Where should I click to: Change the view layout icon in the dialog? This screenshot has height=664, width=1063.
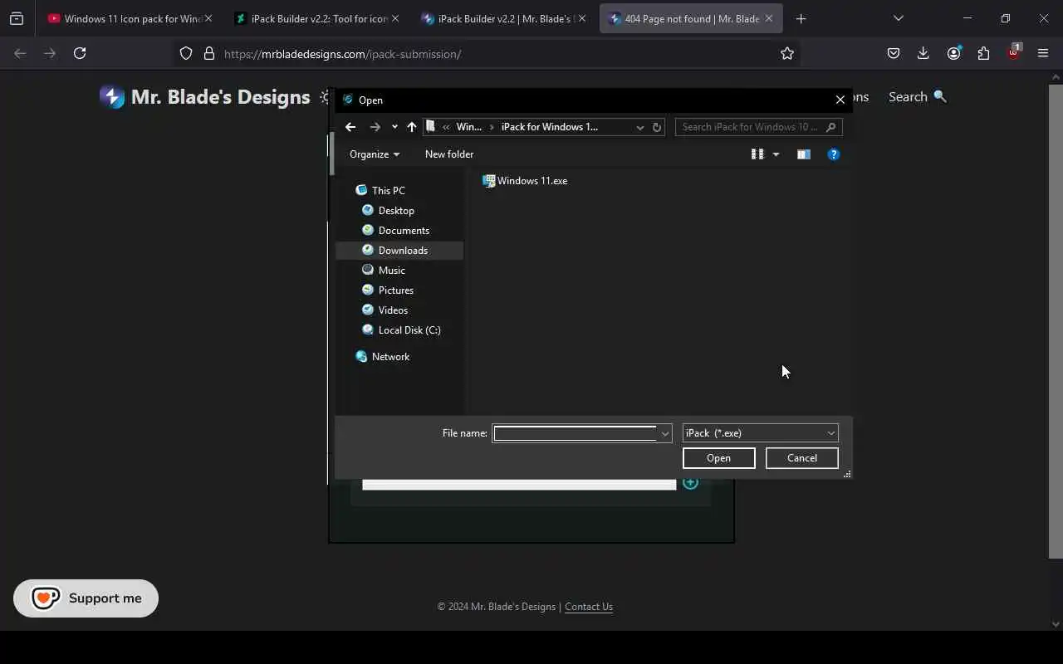click(757, 154)
